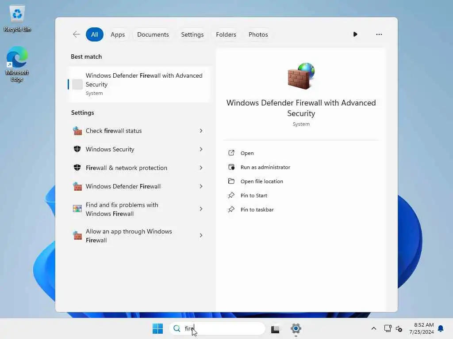
Task: Switch to the Photos filter tab
Action: click(258, 34)
